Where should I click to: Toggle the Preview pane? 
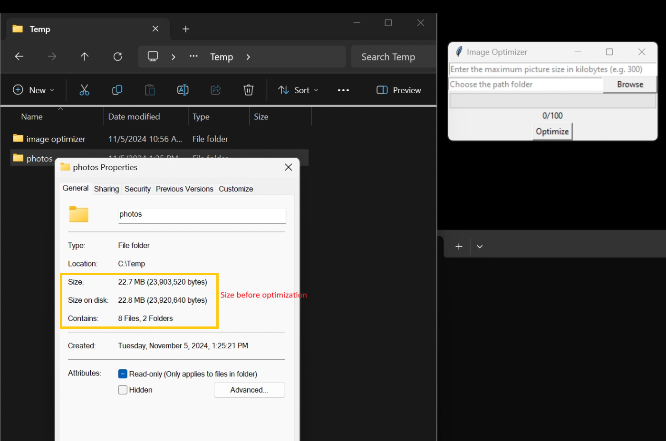[399, 90]
